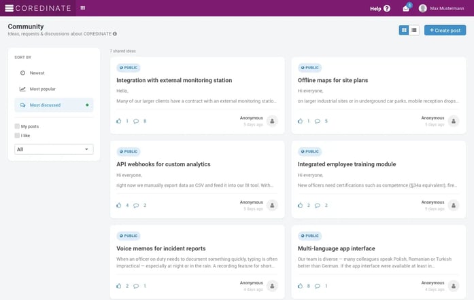
Task: Click author avatar on employee training module post
Action: coord(454,205)
